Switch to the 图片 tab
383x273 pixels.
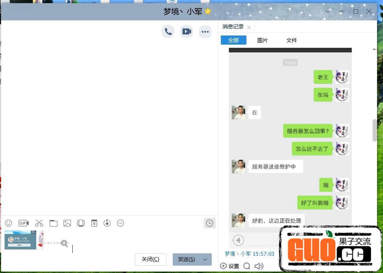pyautogui.click(x=262, y=40)
